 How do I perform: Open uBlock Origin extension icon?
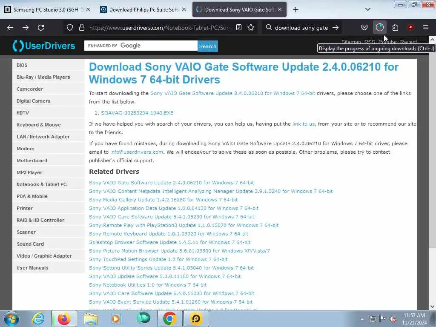tap(410, 28)
